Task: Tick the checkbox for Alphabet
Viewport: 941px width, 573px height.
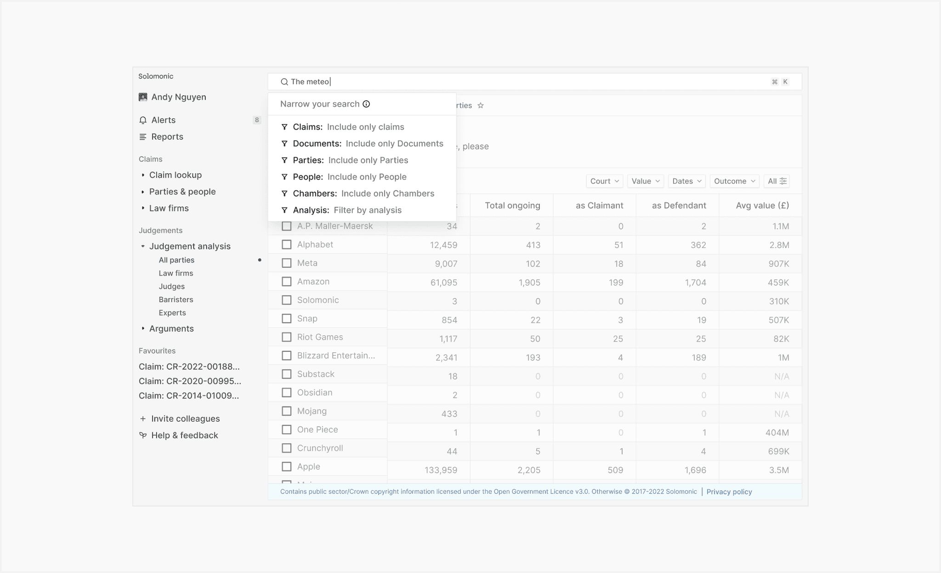Action: 286,245
